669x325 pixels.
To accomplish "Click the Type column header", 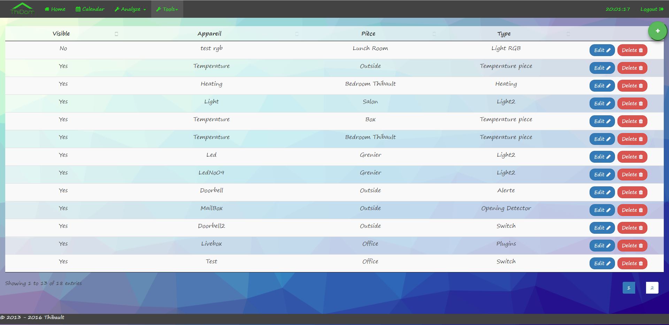I will coord(504,34).
